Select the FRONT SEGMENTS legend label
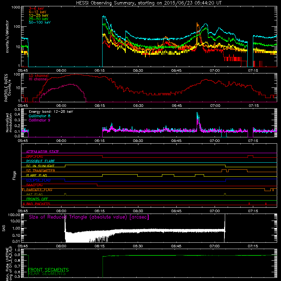The width and height of the screenshot is (281, 281). (x=48, y=270)
